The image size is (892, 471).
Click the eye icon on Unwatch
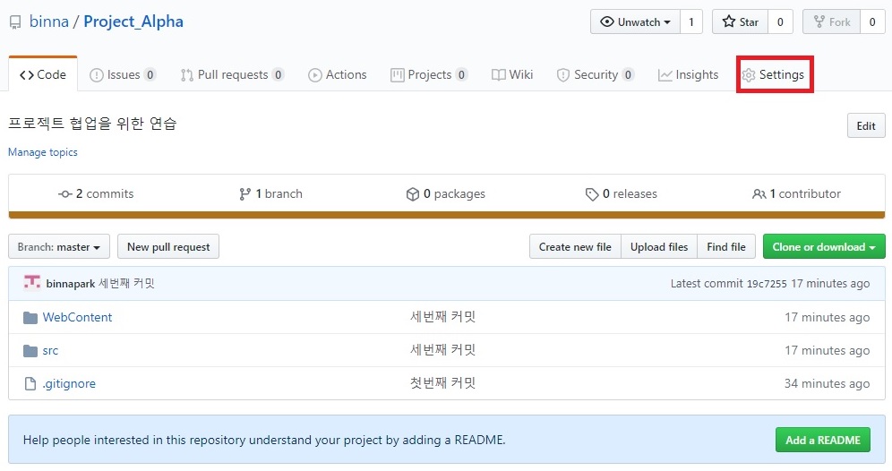(x=607, y=21)
